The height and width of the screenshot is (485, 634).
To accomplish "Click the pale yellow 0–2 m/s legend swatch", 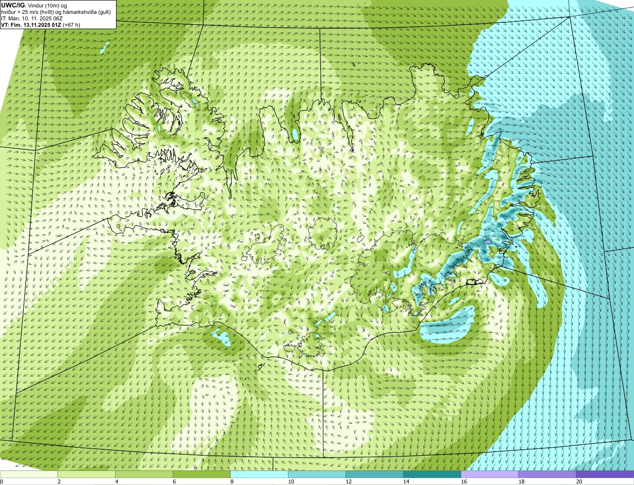I will pos(29,475).
